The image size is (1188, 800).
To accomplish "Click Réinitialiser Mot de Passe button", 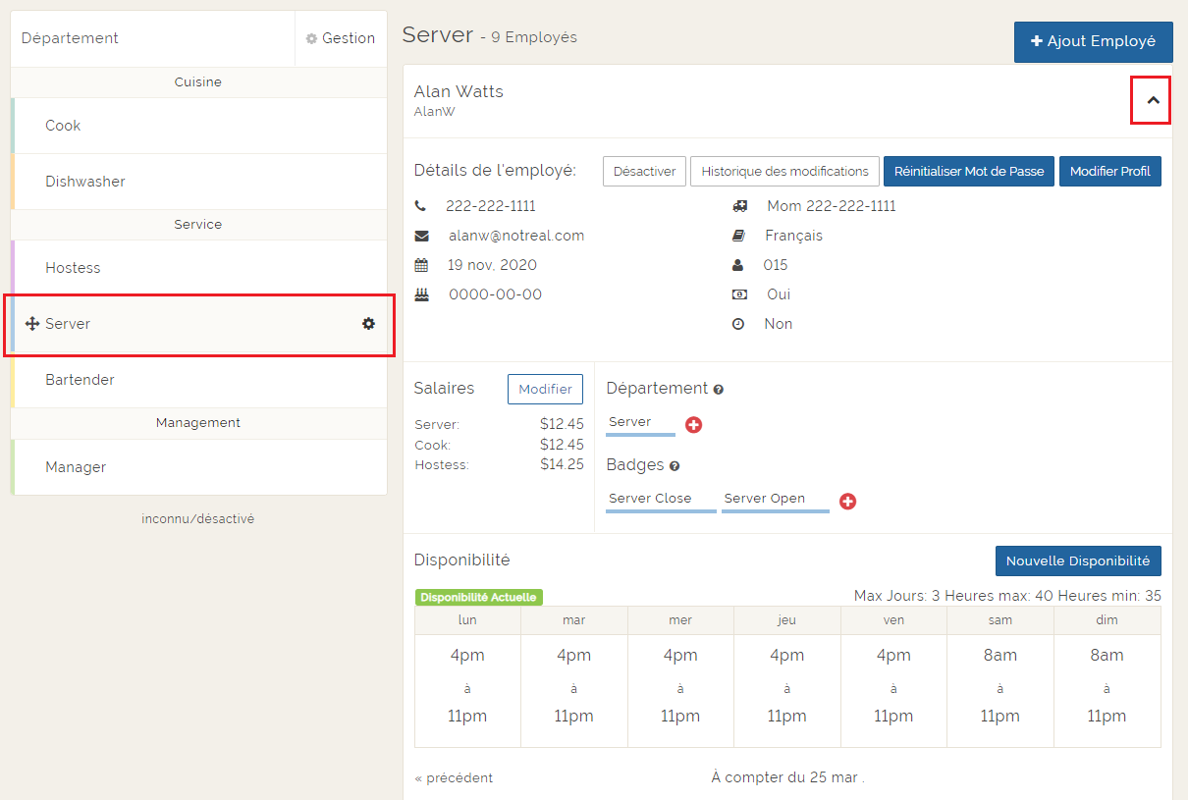I will coord(968,171).
